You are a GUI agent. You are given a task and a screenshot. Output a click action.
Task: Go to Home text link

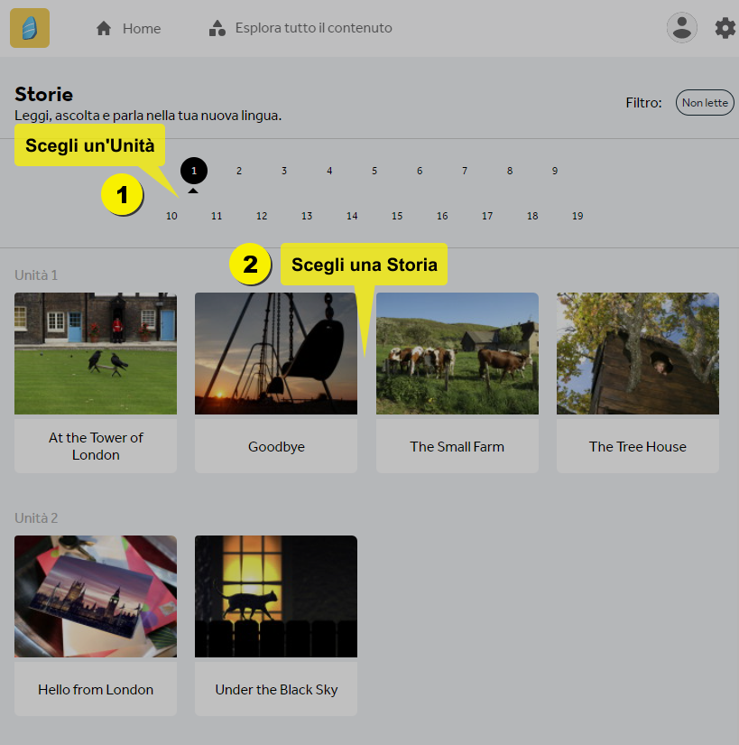142,29
